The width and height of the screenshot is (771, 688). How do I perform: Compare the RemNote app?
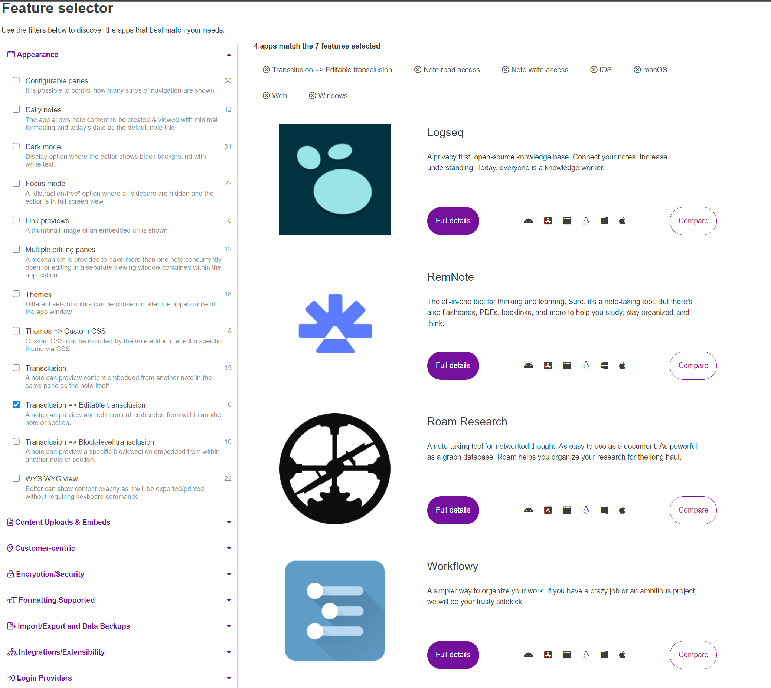[x=693, y=366]
